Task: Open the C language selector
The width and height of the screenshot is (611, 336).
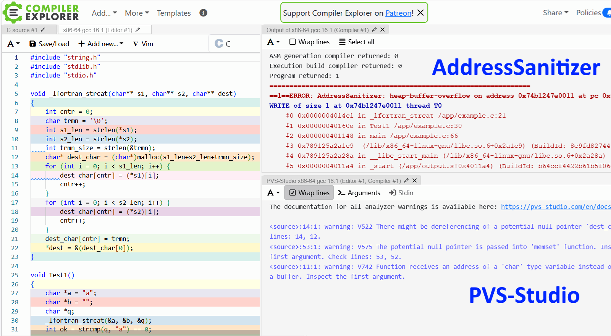Action: point(234,44)
